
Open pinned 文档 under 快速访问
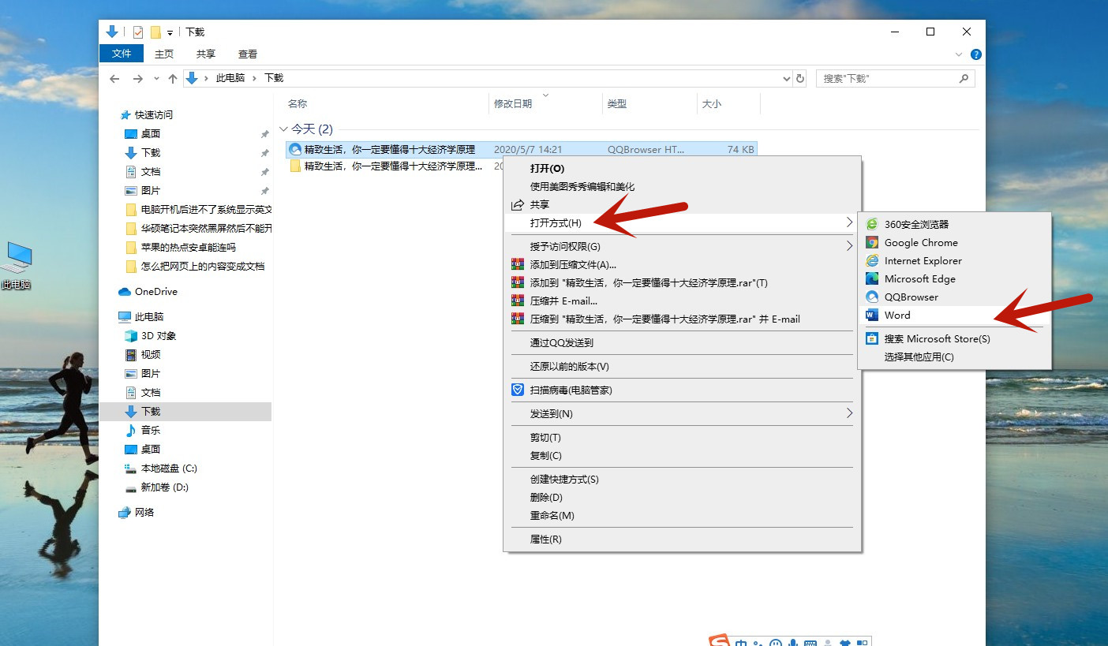click(x=150, y=171)
